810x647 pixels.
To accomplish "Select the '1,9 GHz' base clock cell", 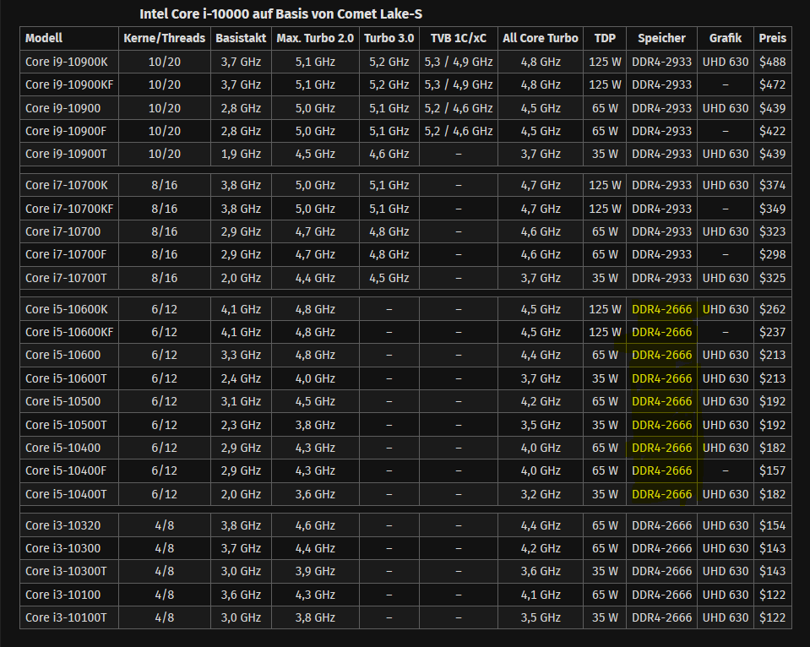I will click(241, 154).
